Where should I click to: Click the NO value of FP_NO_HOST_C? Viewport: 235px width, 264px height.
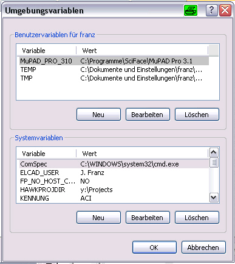[x=85, y=181]
